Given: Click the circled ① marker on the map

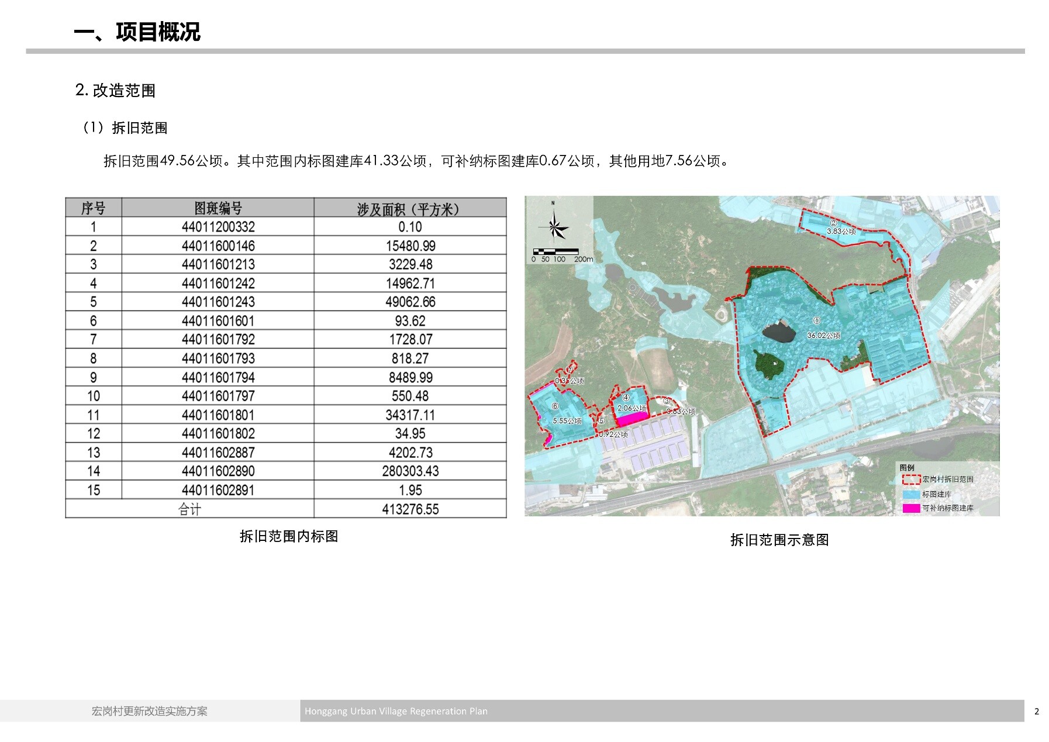Looking at the screenshot, I should pyautogui.click(x=817, y=320).
